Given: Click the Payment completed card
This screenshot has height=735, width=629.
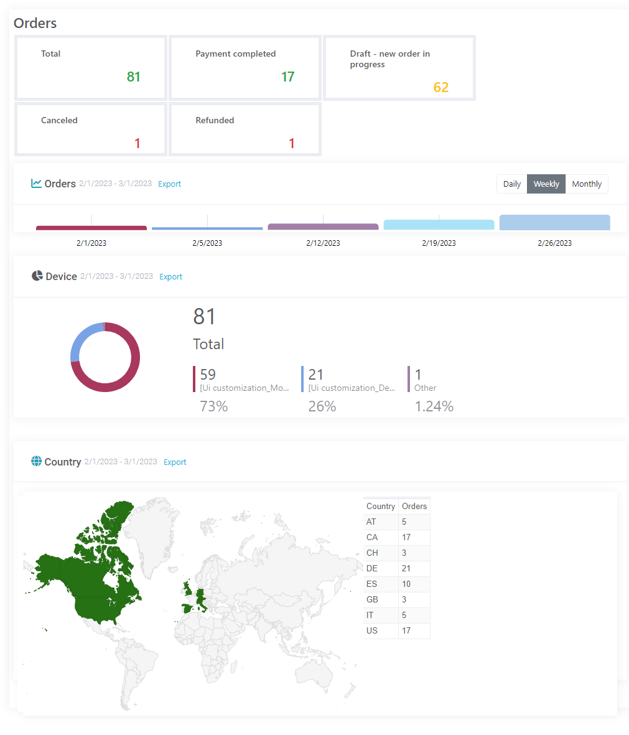Looking at the screenshot, I should [x=245, y=67].
